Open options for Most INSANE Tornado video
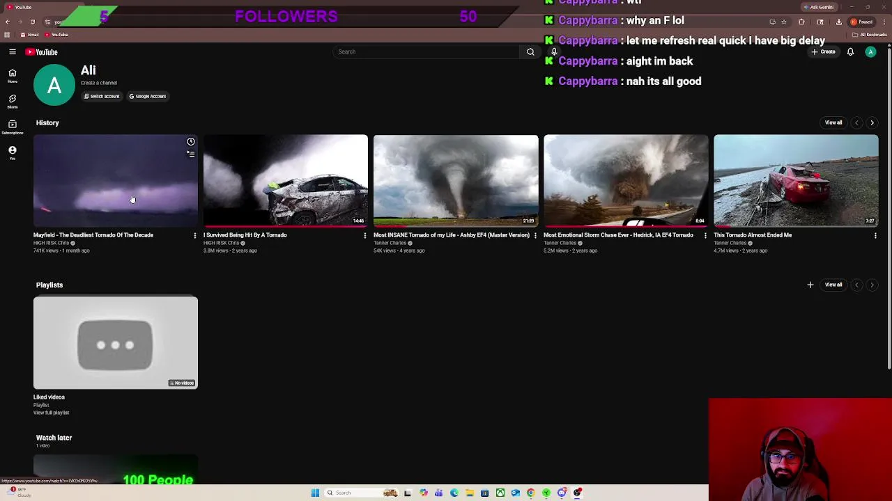The width and height of the screenshot is (892, 501). pyautogui.click(x=535, y=236)
